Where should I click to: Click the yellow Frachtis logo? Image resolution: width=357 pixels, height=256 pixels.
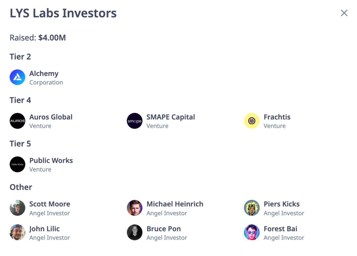252,121
